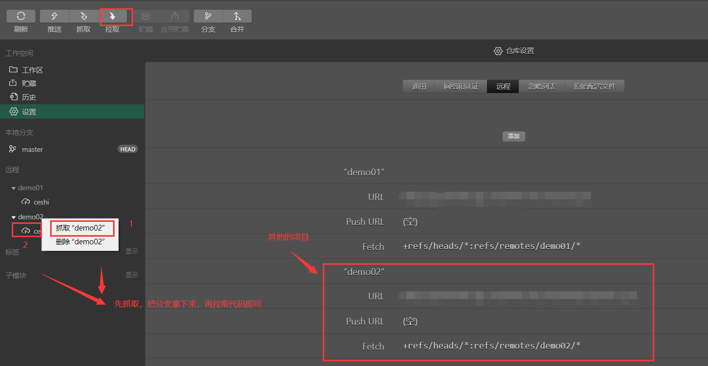Select the 设置 settings sidebar item
This screenshot has height=366, width=708.
click(x=72, y=111)
